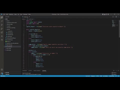Click the editor minimap

click(115, 23)
